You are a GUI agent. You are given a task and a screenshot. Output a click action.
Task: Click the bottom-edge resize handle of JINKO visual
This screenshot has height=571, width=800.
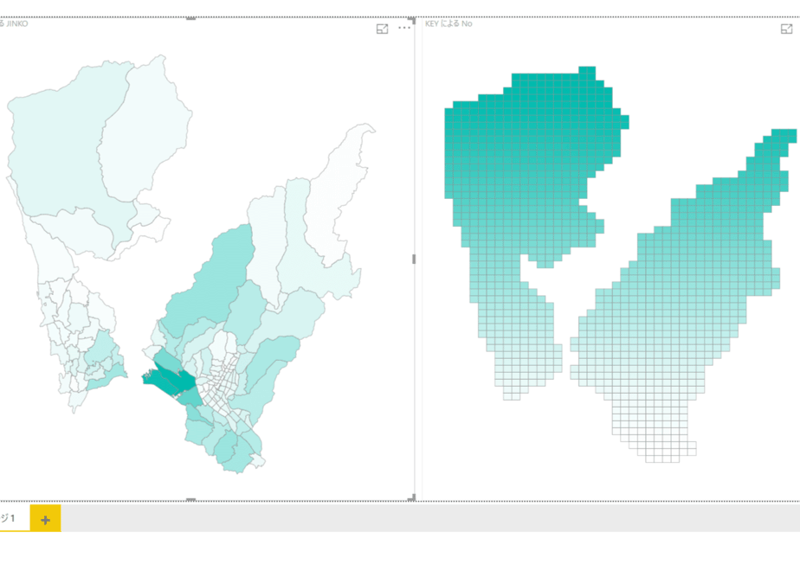point(190,500)
